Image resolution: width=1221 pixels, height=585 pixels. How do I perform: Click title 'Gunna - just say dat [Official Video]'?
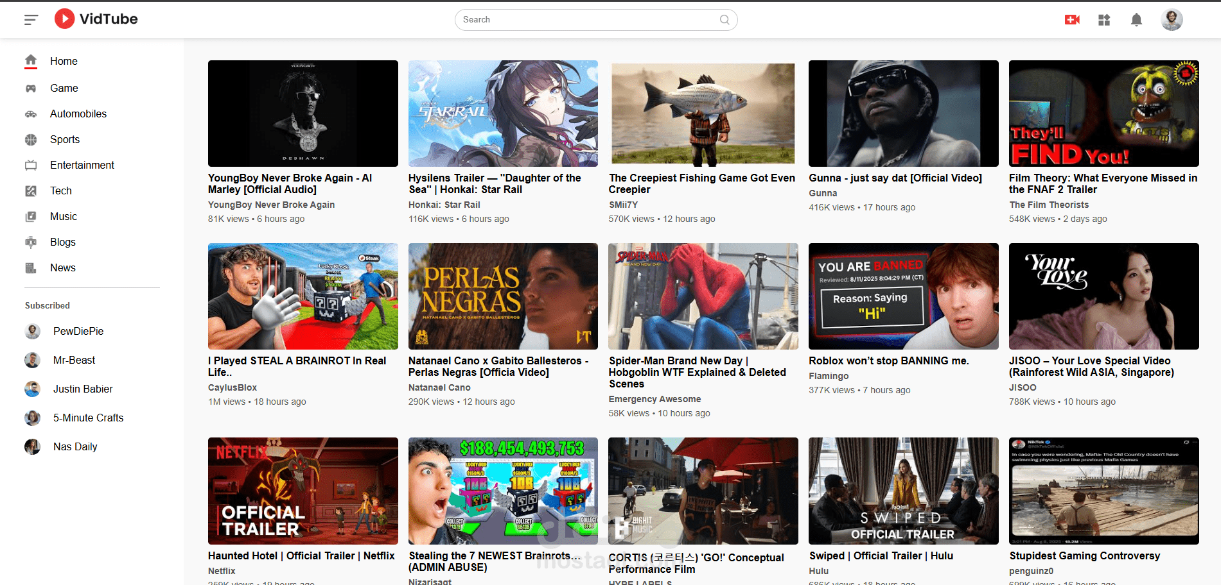click(895, 178)
